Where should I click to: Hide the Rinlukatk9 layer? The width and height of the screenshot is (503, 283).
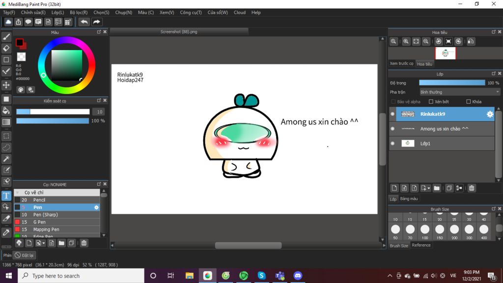392,114
